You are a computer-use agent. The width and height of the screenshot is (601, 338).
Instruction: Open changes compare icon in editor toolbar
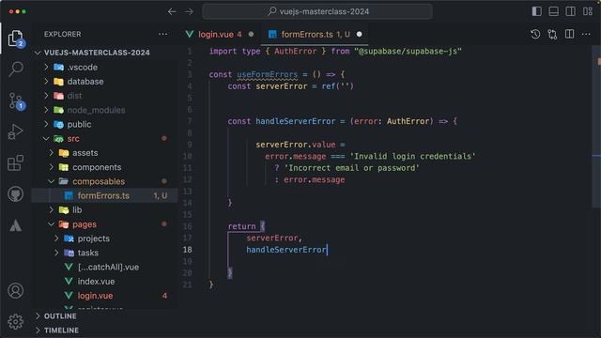click(552, 34)
